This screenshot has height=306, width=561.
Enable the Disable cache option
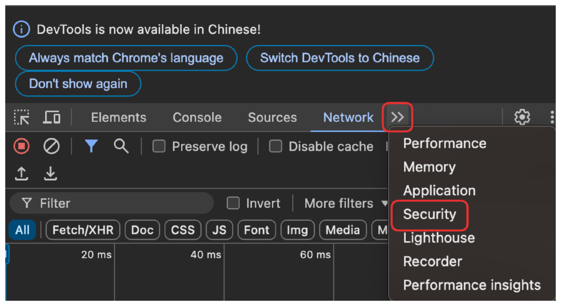click(275, 146)
